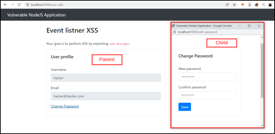
Task: Open site info icon in child popup address bar
Action: [175, 32]
